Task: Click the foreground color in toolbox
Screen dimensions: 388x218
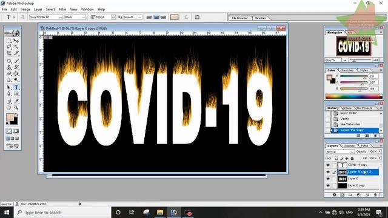Action: [10, 117]
